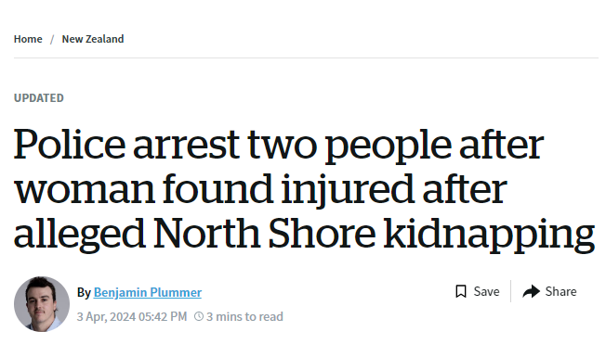The image size is (606, 357).
Task: Click the horizontal rule below the breadcrumb
Action: pos(306,57)
